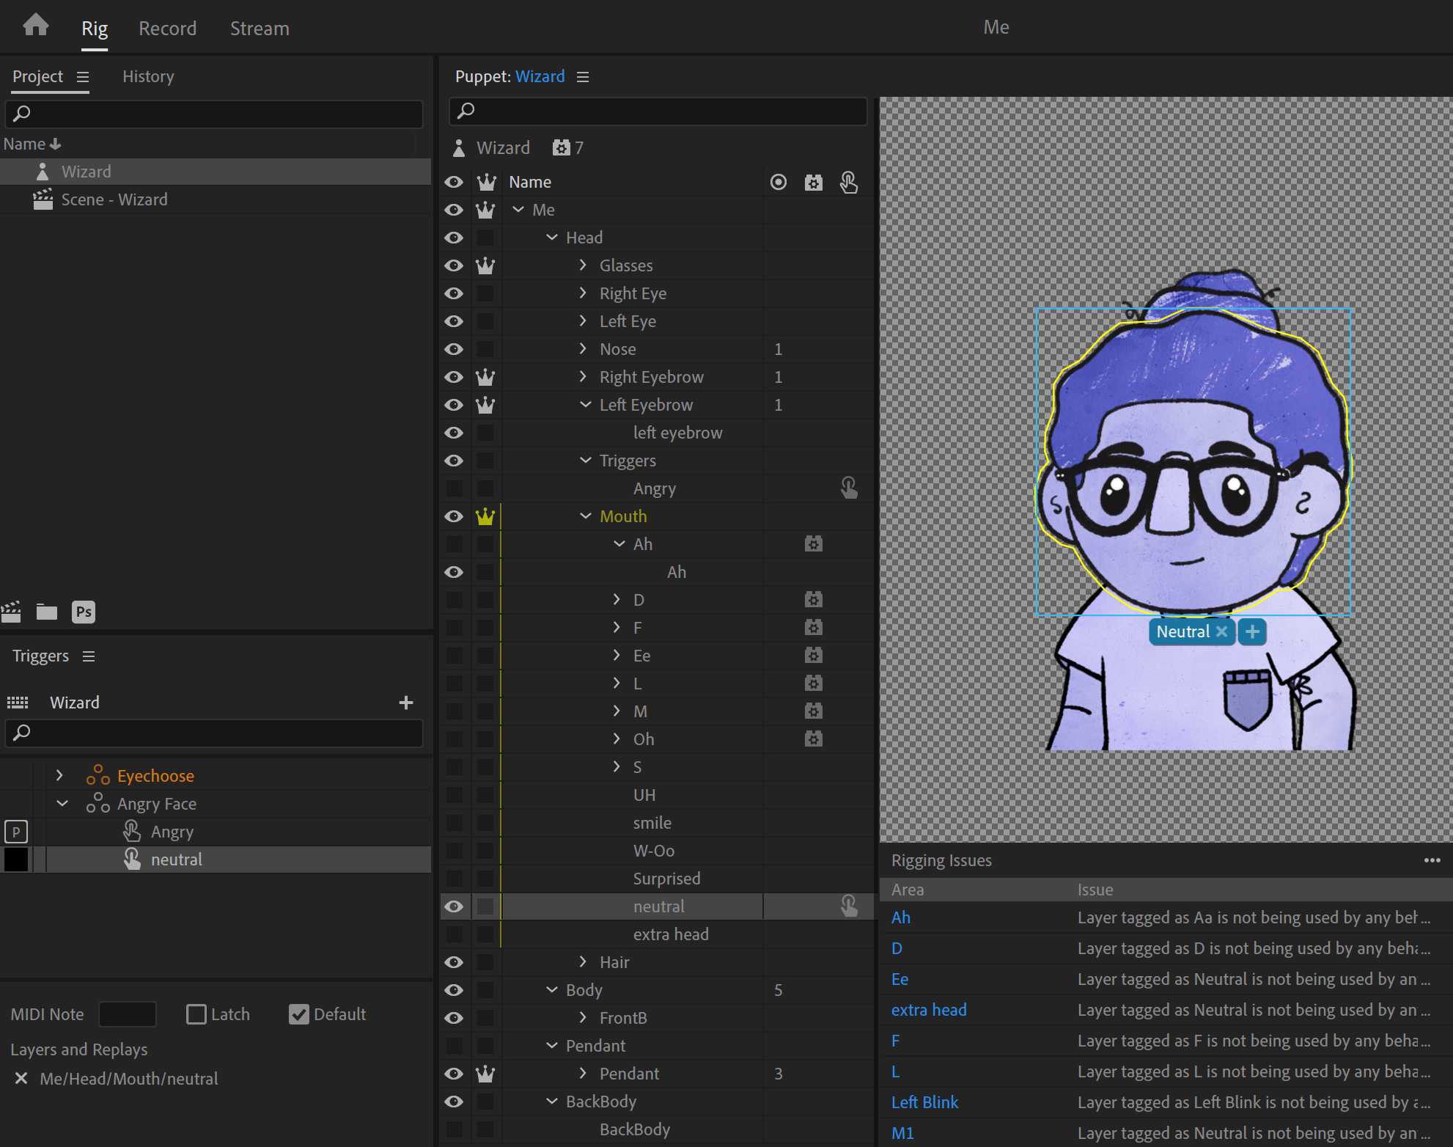Click the new folder icon in Project panel

coord(47,612)
